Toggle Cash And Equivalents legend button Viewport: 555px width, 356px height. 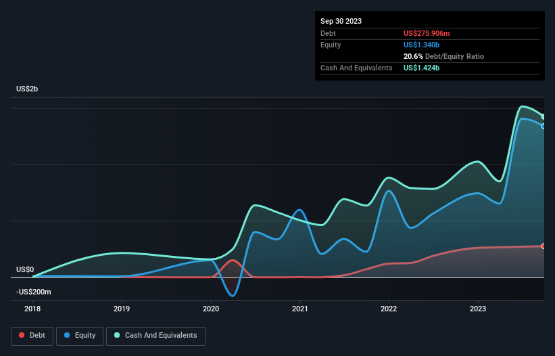(155, 336)
